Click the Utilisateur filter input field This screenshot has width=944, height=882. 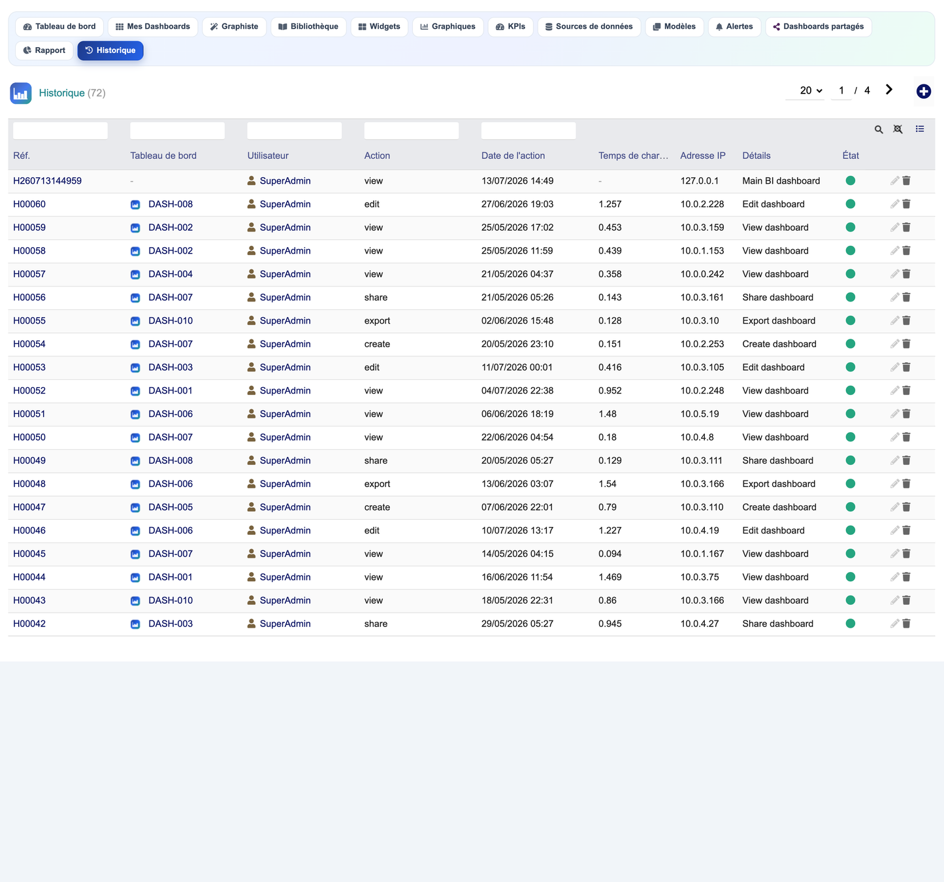pos(295,130)
